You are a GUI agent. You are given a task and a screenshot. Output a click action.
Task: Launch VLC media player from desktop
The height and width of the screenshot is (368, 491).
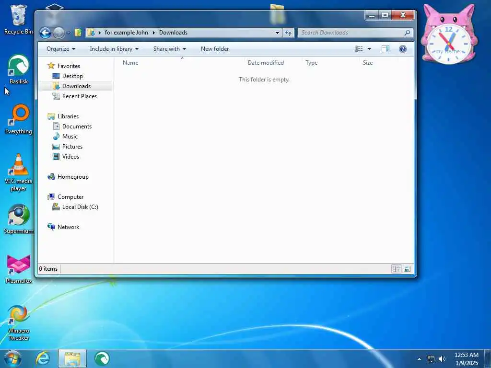(x=19, y=172)
